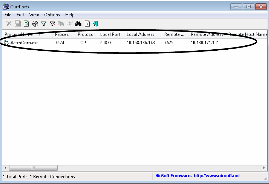269x184 pixels.
Task: Click the TCP protocol cell
Action: coord(82,43)
